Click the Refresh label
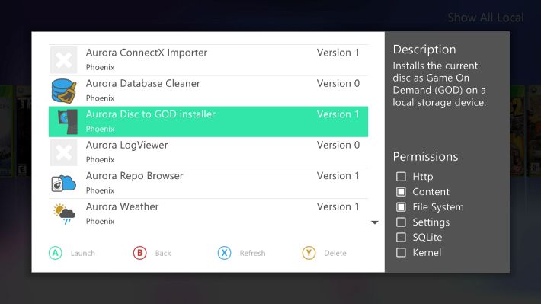 pyautogui.click(x=252, y=253)
